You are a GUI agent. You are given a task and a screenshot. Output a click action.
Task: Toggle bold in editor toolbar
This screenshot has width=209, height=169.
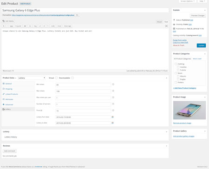[4, 26]
